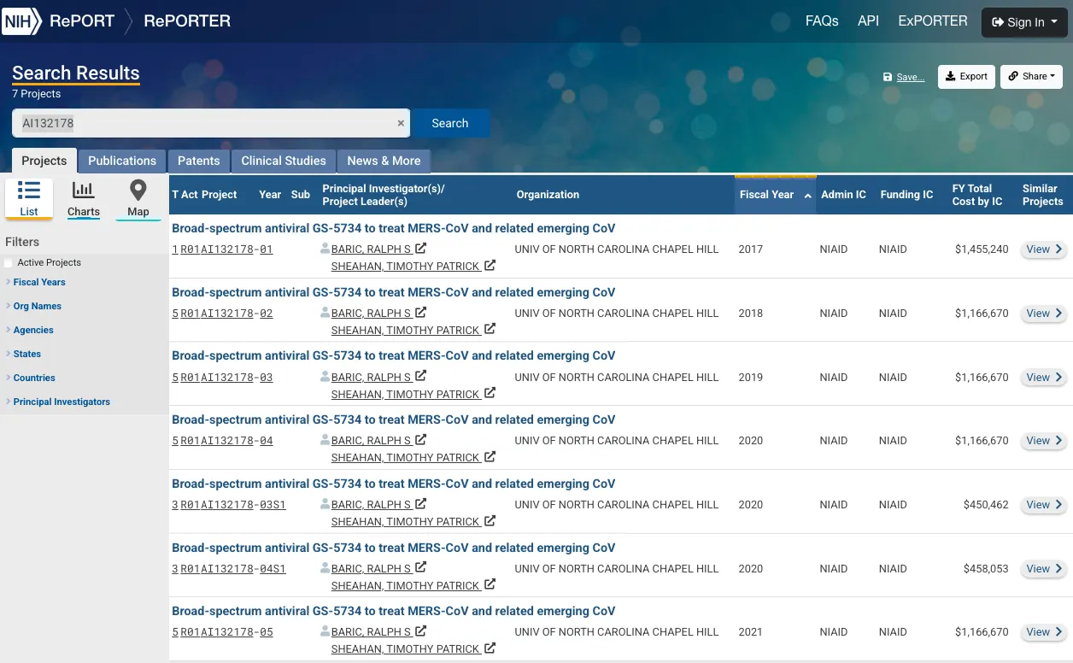Open Sheahan external link for project -03
Image resolution: width=1073 pixels, height=663 pixels.
pyautogui.click(x=490, y=394)
